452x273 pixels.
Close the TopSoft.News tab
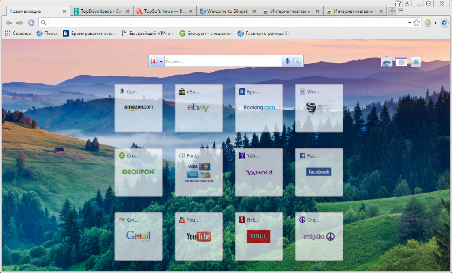(191, 11)
